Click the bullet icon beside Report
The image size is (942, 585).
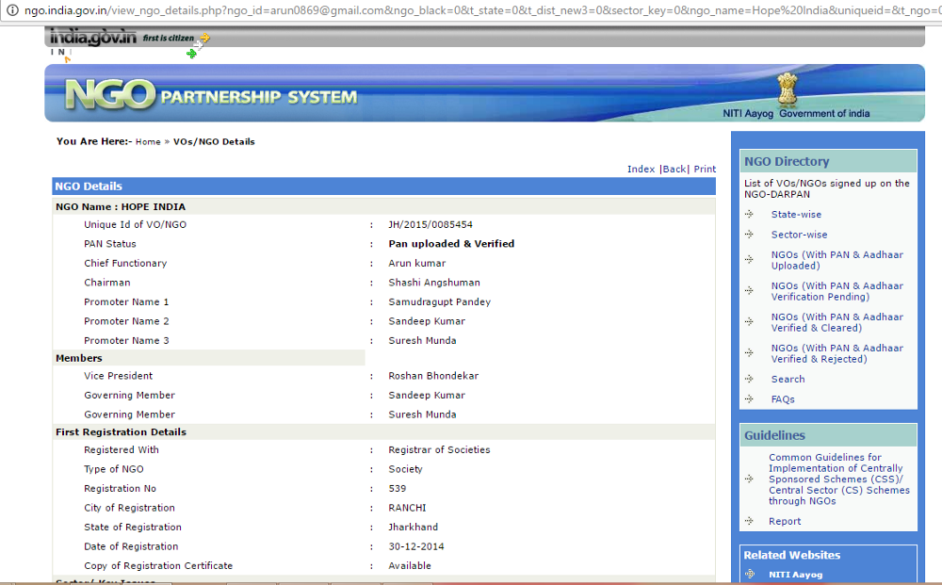pyautogui.click(x=749, y=521)
